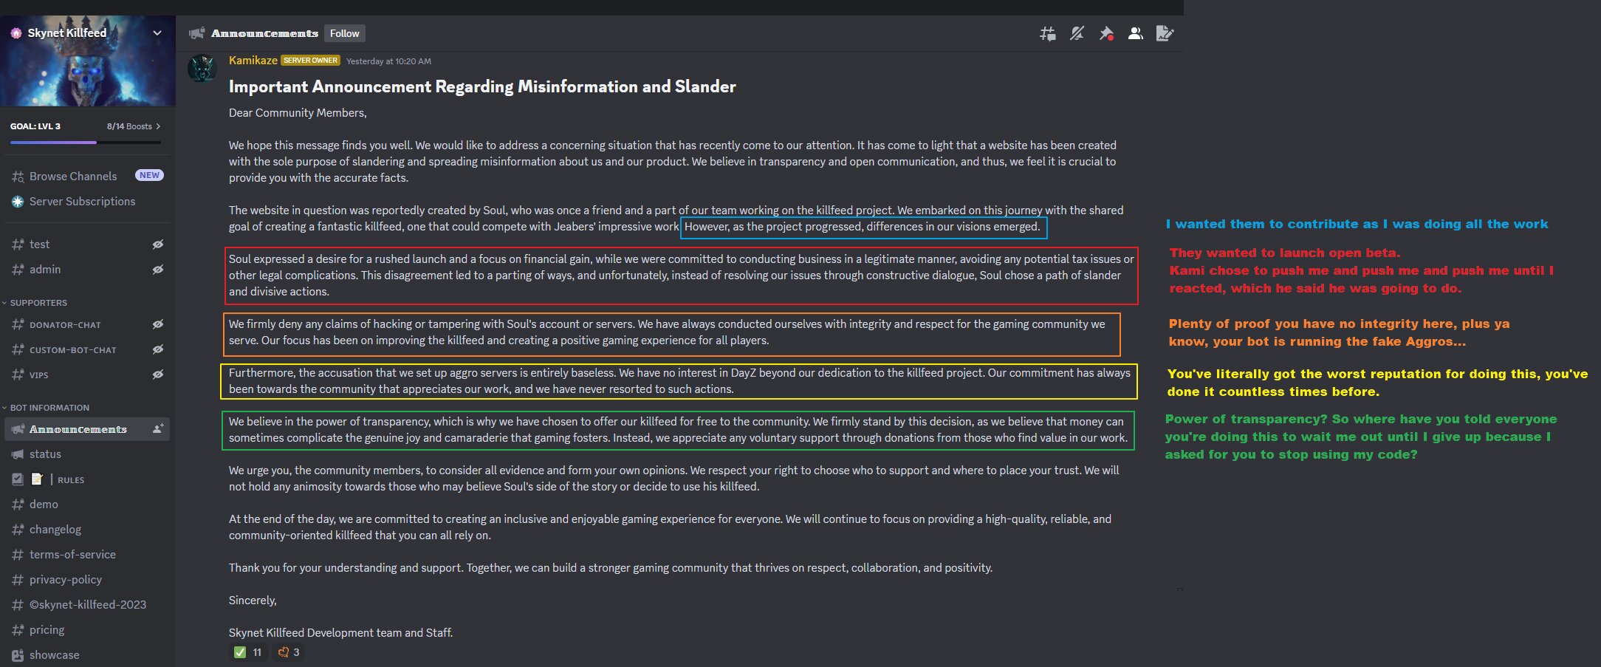Open the rules channel
Viewport: 1601px width, 667px height.
click(x=87, y=479)
